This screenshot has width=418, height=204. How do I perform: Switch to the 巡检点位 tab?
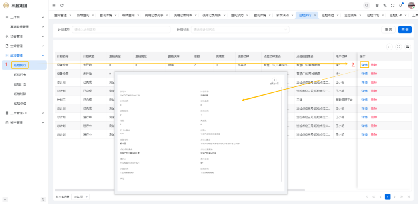coord(328,15)
